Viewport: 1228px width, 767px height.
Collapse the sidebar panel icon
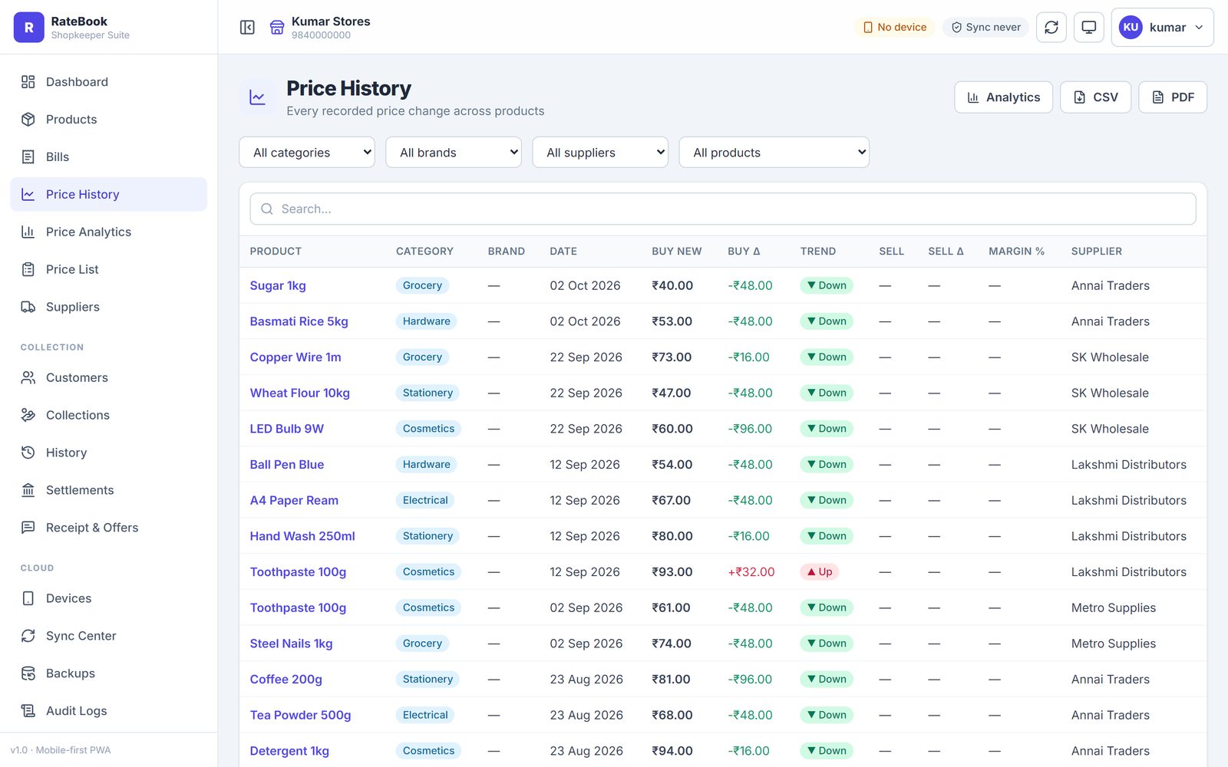click(x=247, y=28)
